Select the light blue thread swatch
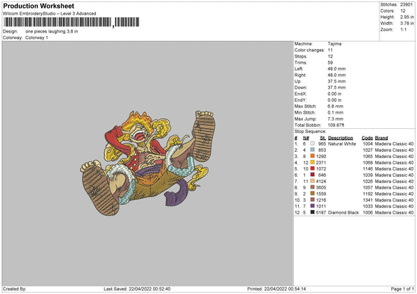 312,150
